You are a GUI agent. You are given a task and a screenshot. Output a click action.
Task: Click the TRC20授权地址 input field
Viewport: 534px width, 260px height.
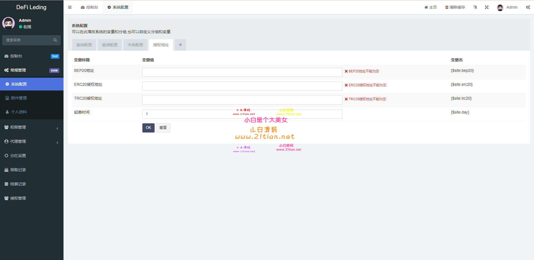click(x=242, y=100)
